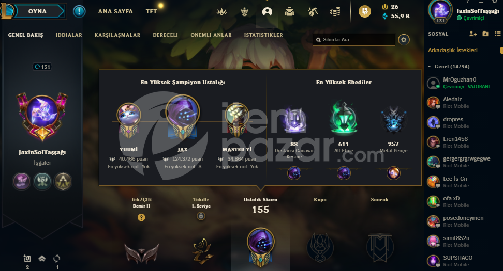The image size is (503, 271).
Task: Open profile settings gear beside search
Action: pyautogui.click(x=404, y=40)
